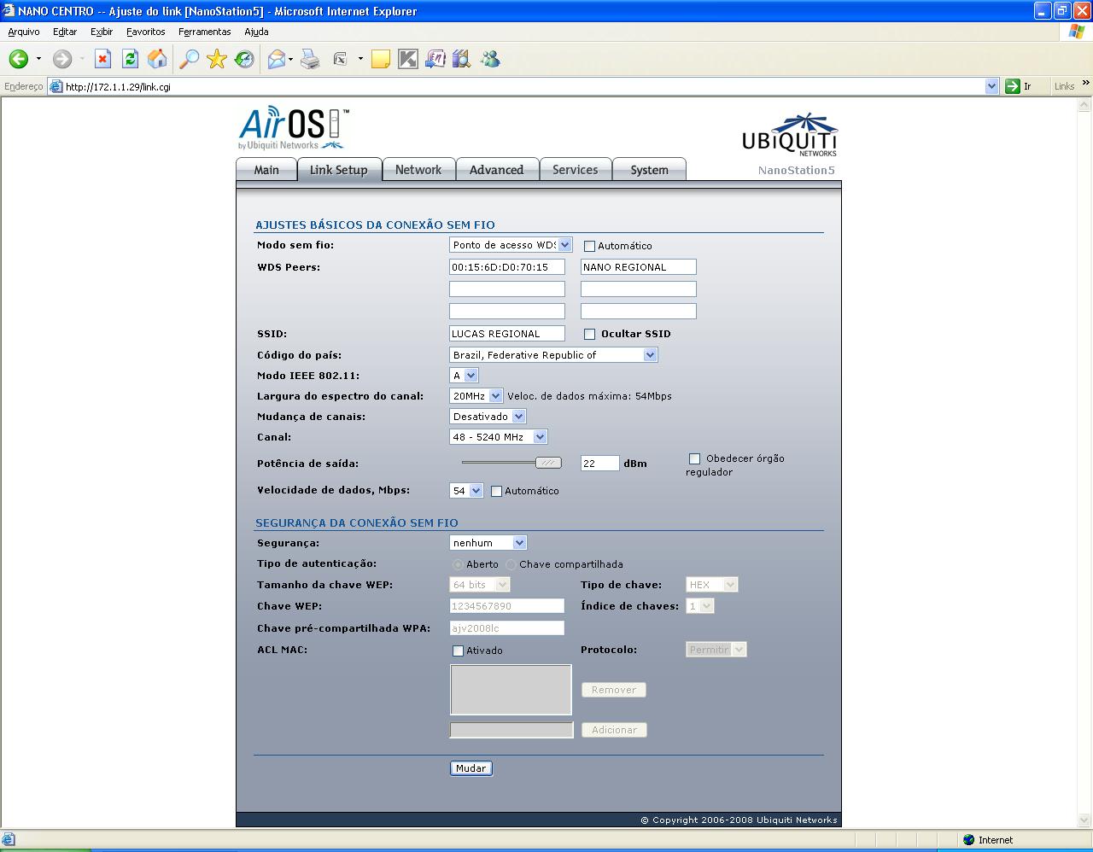Click the Internet zone globe in status bar
Viewport: 1093px width, 852px height.
click(968, 840)
